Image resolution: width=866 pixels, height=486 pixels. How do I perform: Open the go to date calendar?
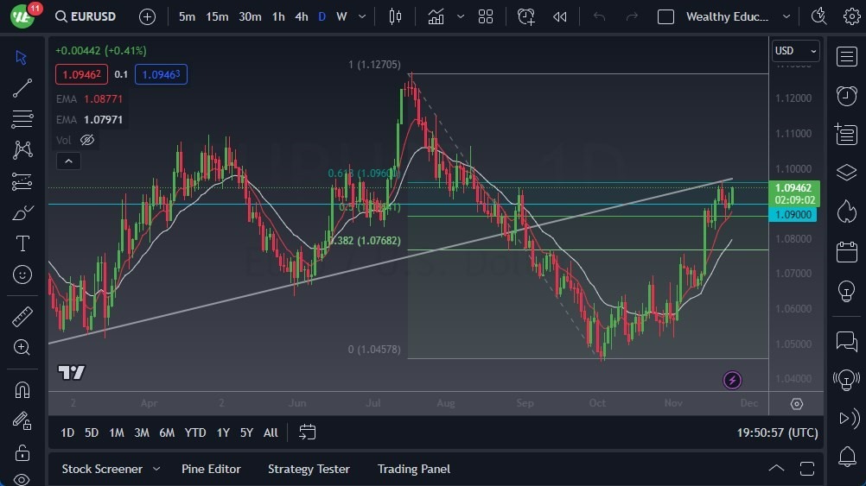click(307, 432)
